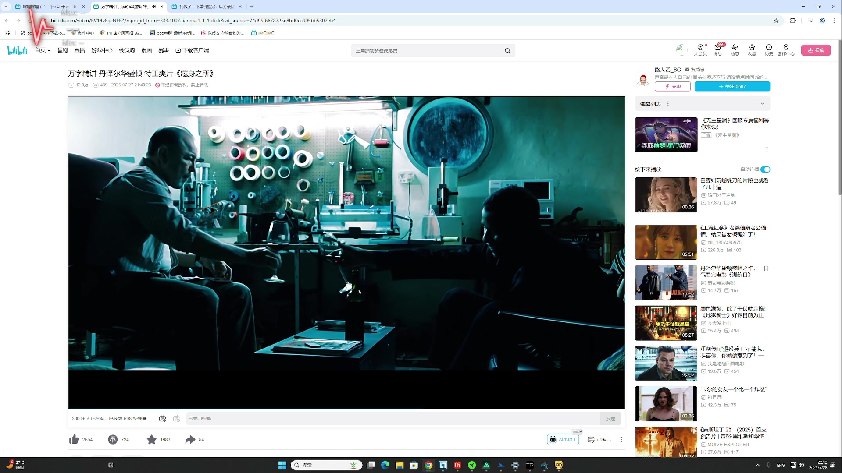Open the 创作中心 bookmark in bookmarks bar
Screen dimensions: 842x473
click(82, 33)
